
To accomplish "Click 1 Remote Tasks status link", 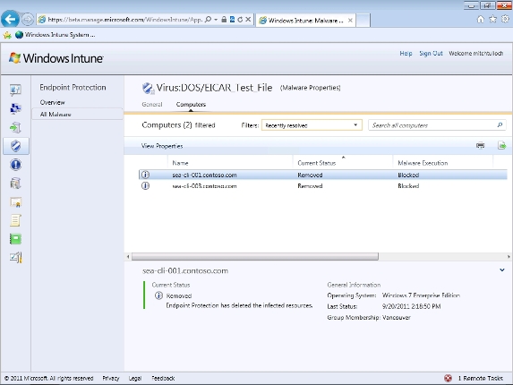I will pyautogui.click(x=480, y=378).
